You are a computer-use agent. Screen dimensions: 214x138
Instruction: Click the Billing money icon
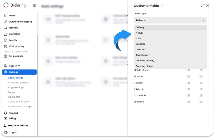point(5,118)
